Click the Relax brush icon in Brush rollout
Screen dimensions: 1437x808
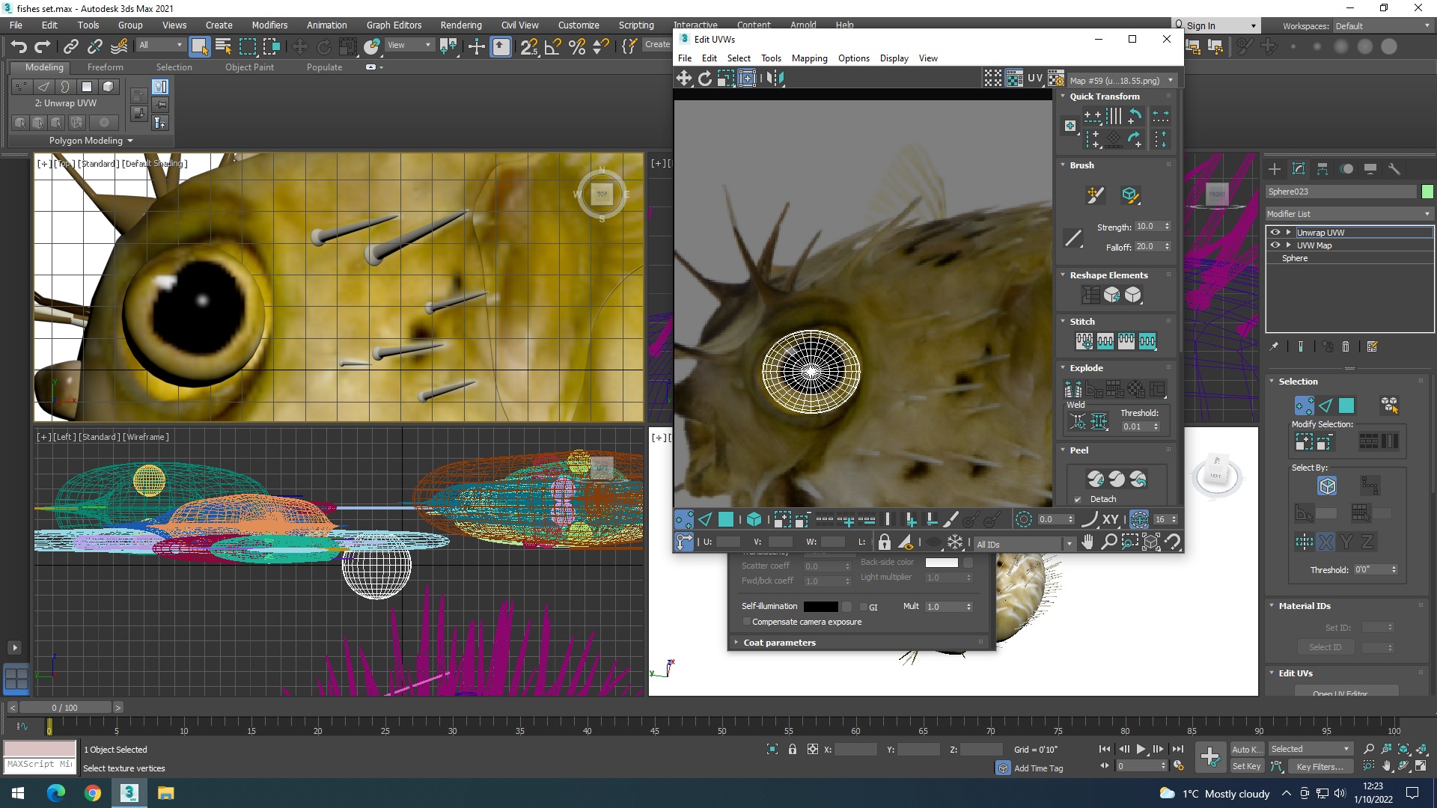tap(1130, 195)
